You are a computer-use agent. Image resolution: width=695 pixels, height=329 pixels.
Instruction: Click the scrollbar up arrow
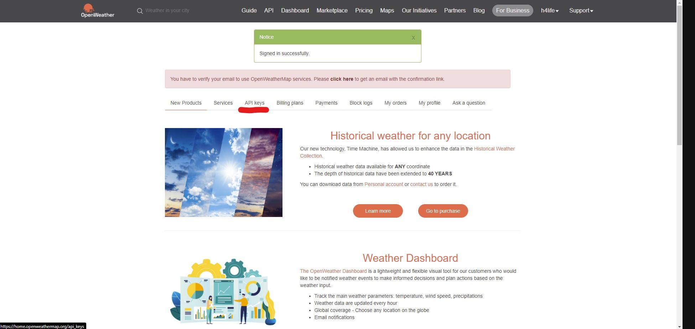click(680, 2)
